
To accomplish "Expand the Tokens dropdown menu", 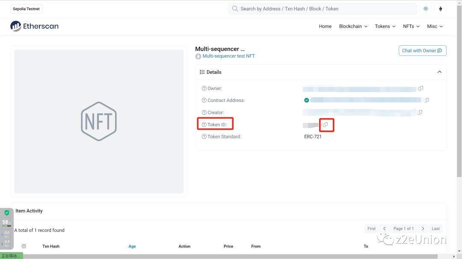I will pyautogui.click(x=385, y=26).
